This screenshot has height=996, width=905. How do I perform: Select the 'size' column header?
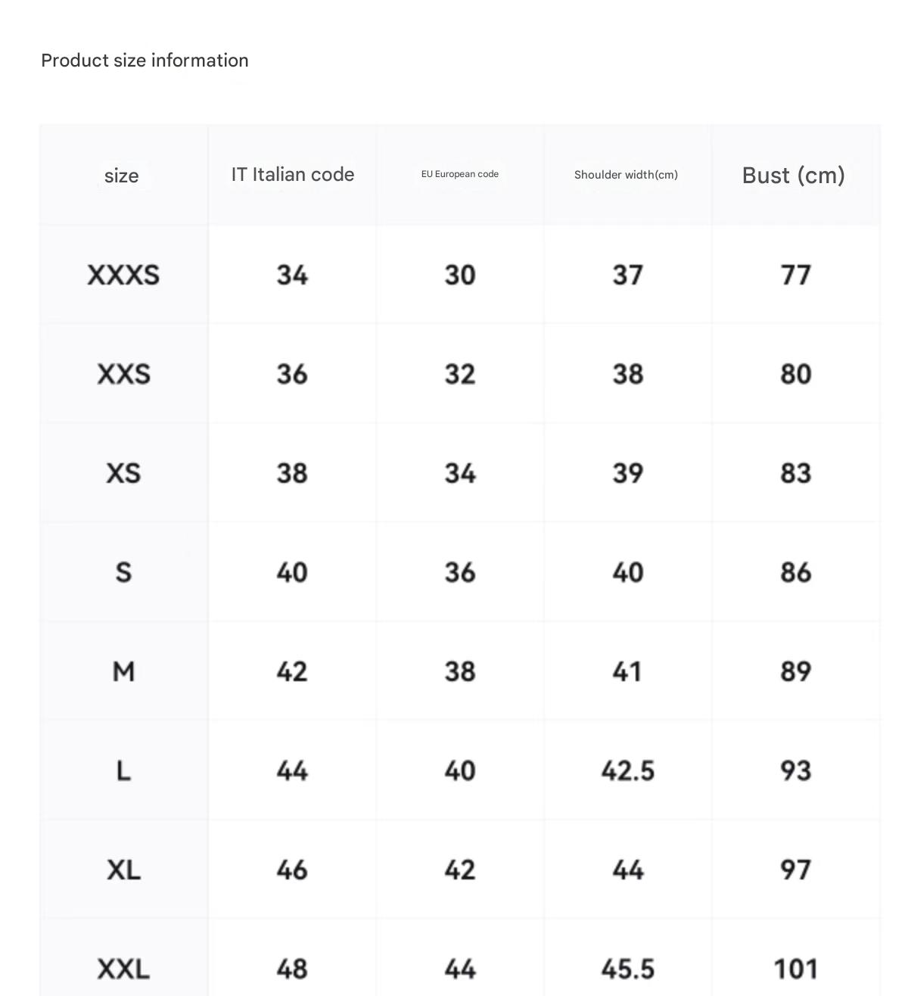pyautogui.click(x=122, y=176)
